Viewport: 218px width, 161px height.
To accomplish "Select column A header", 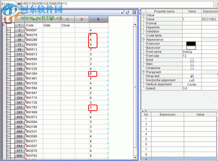I will tap(34, 19).
